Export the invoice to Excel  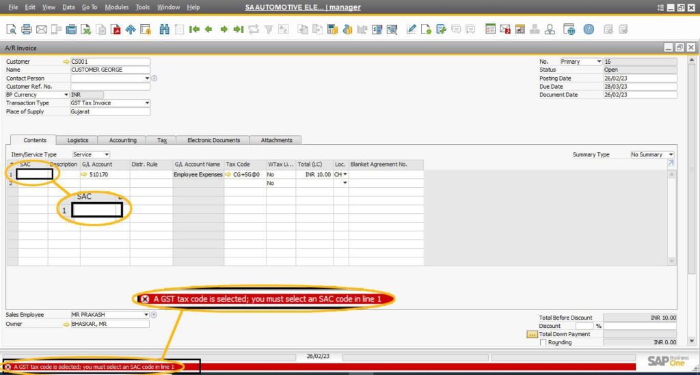coord(85,29)
